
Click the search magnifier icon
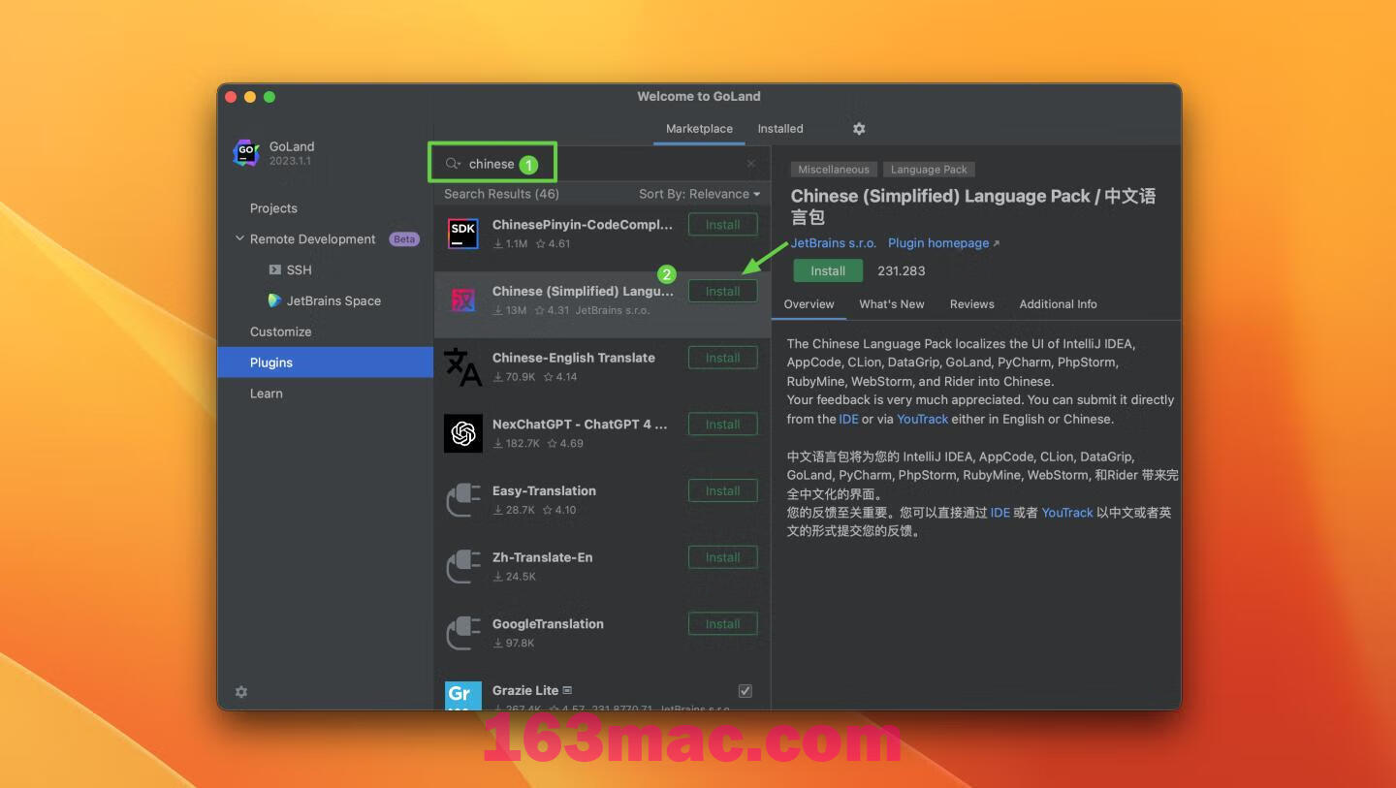453,164
